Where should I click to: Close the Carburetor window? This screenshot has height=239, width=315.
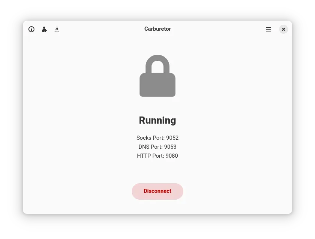pos(284,29)
